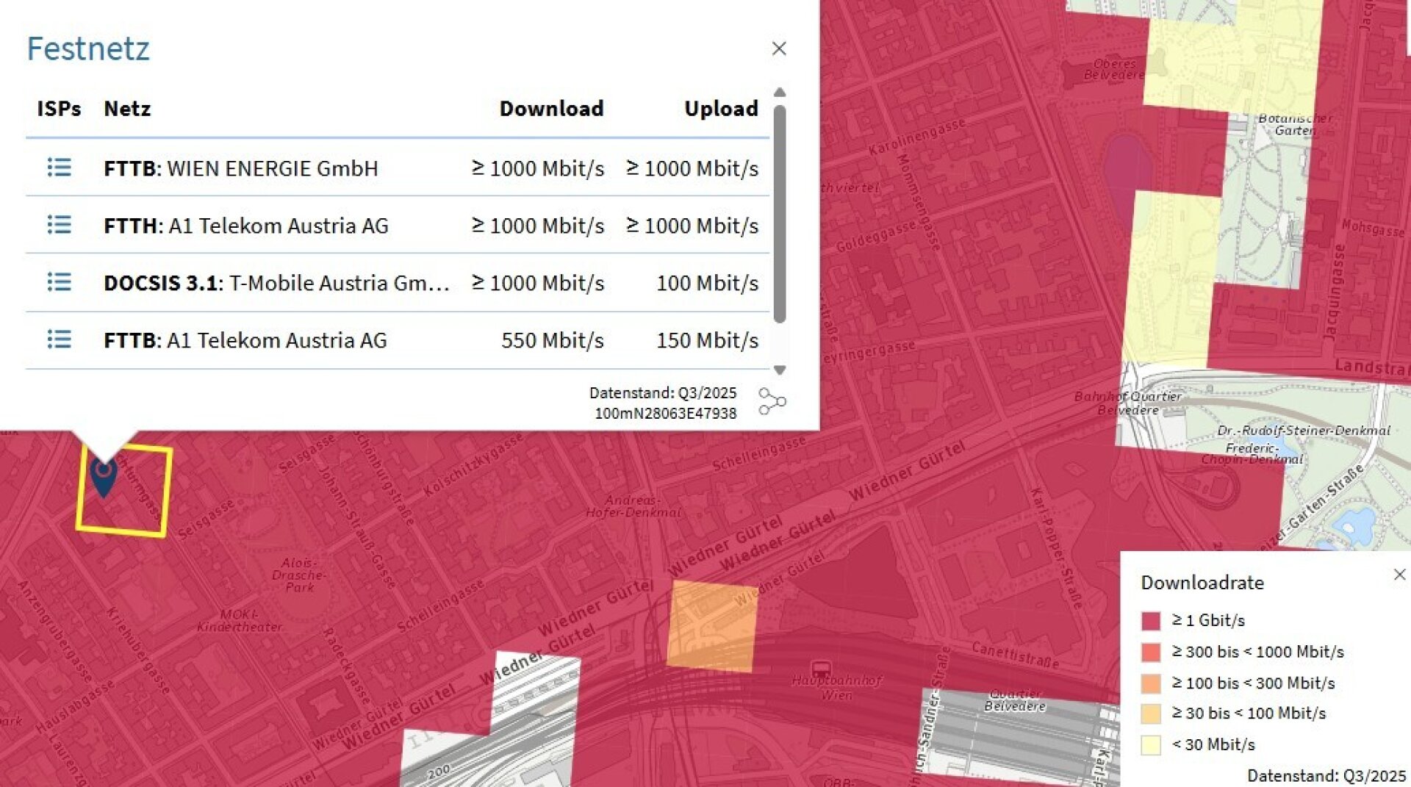Click the ≥ 100 bis < 300 Mbit/s swatch
1411x787 pixels.
point(1151,683)
